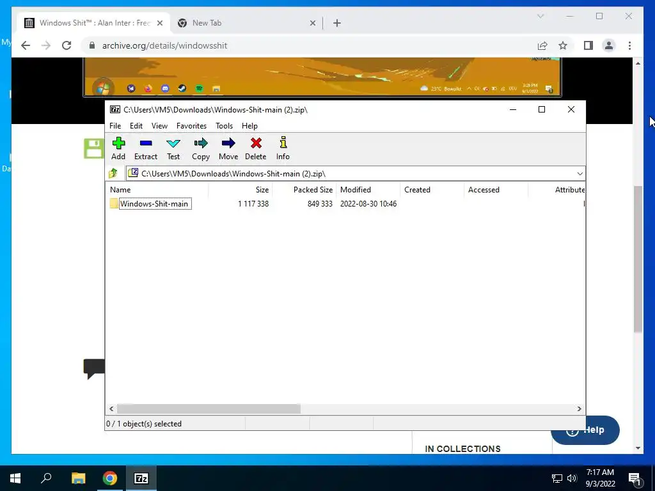Click the speech bubble icon on the page
This screenshot has width=655, height=491.
94,368
